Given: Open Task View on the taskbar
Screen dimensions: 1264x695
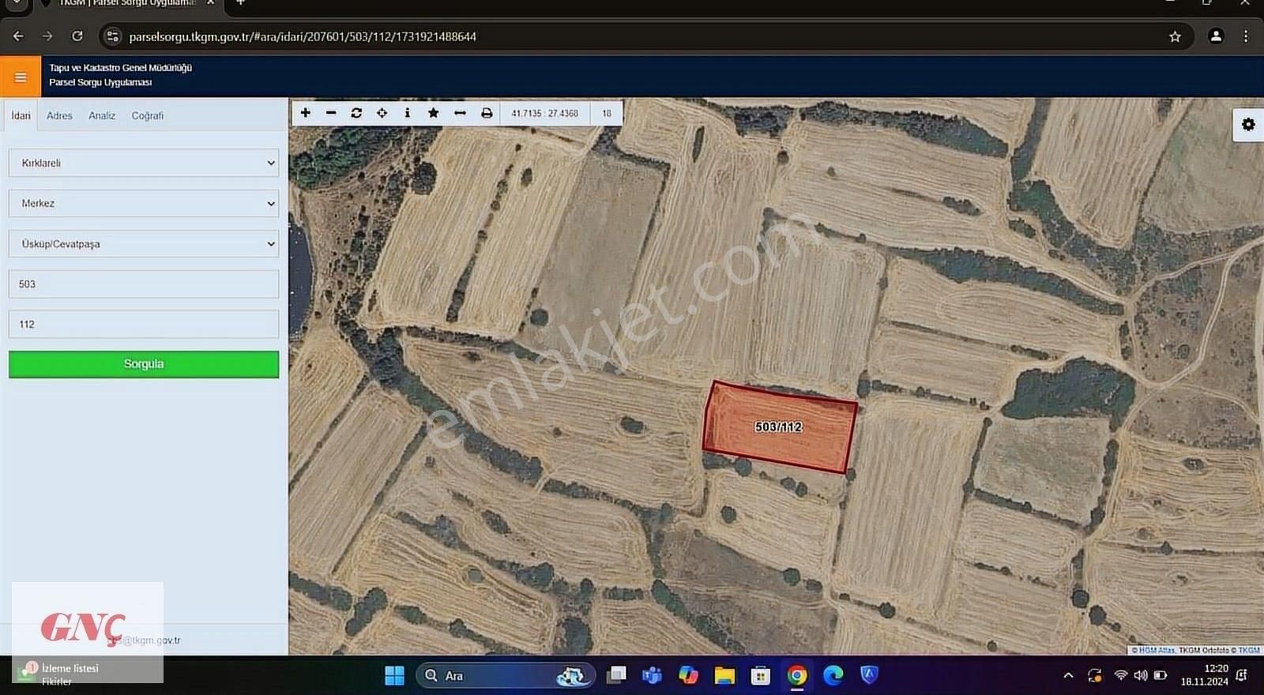Looking at the screenshot, I should (x=616, y=675).
